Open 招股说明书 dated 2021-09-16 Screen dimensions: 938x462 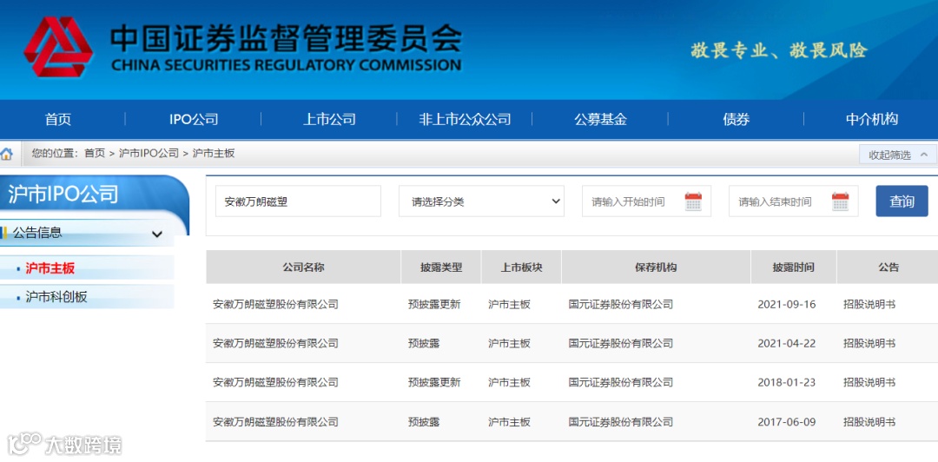click(x=869, y=304)
